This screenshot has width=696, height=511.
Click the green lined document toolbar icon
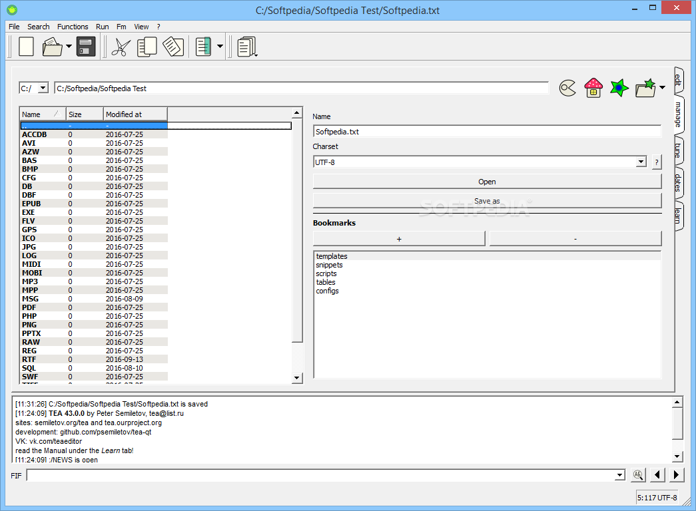203,47
